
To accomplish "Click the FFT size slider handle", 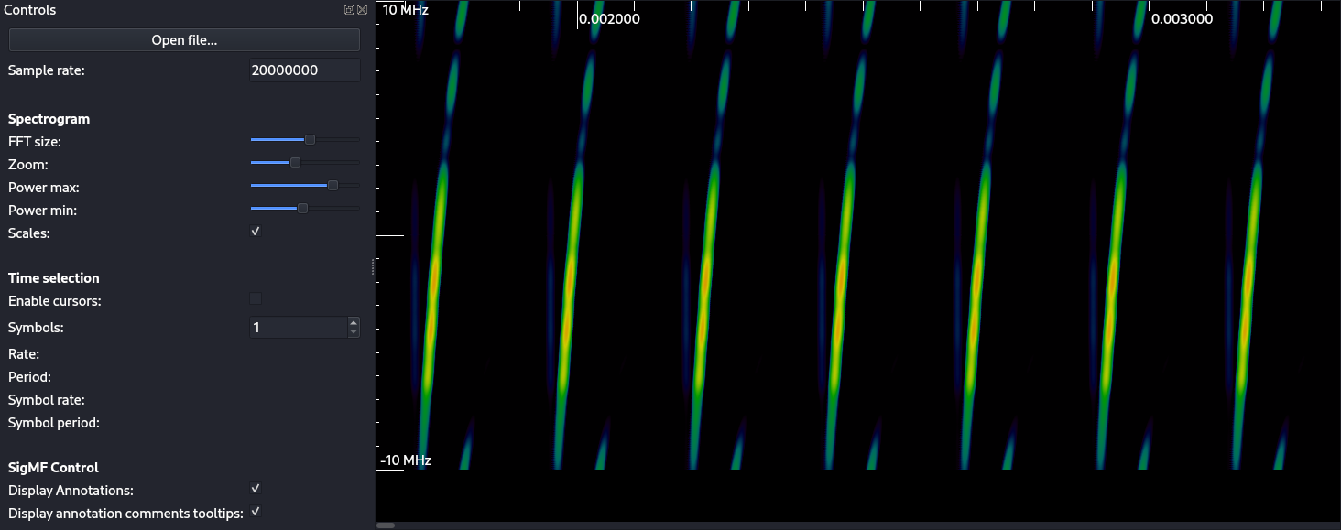I will coord(310,140).
